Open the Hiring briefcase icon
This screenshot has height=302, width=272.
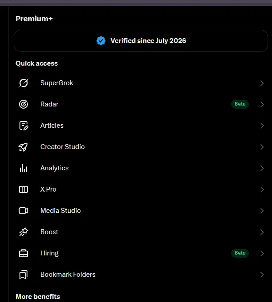[23, 253]
